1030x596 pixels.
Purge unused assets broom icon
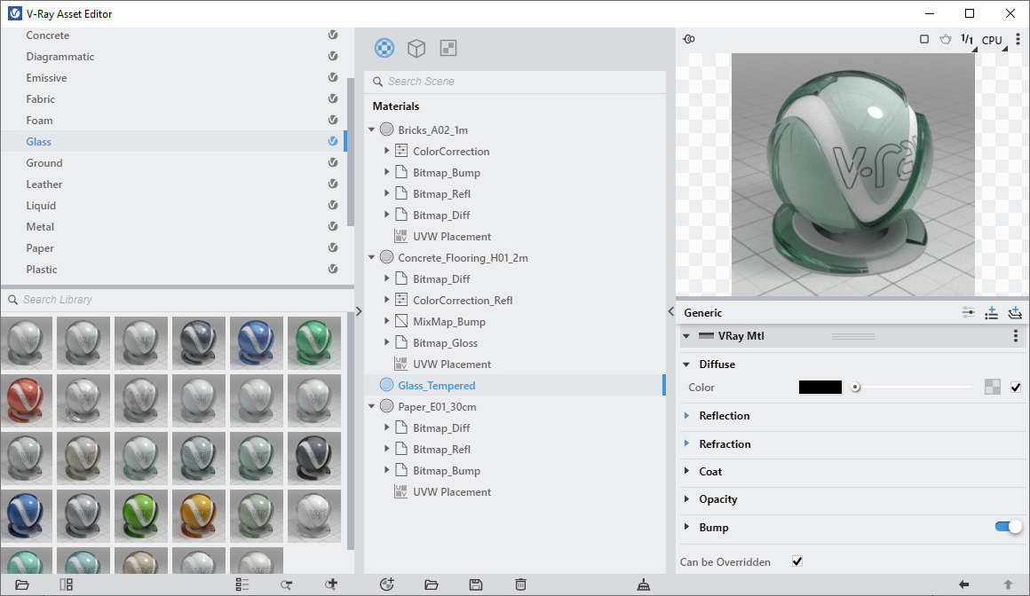pyautogui.click(x=644, y=584)
